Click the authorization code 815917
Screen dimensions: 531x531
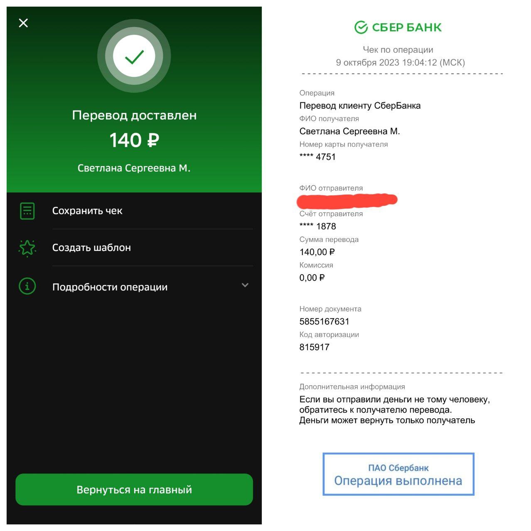[x=315, y=347]
